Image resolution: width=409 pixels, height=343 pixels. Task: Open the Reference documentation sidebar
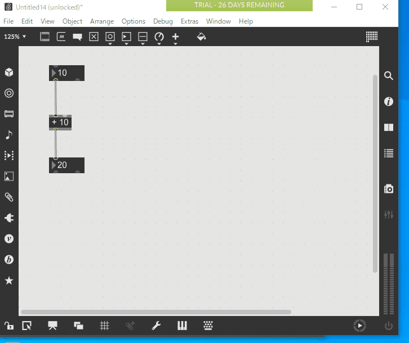389,127
